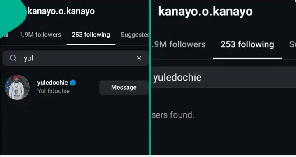Select the 253 following tab in right panel
Viewport: 296px width, 157px height.
pyautogui.click(x=247, y=44)
